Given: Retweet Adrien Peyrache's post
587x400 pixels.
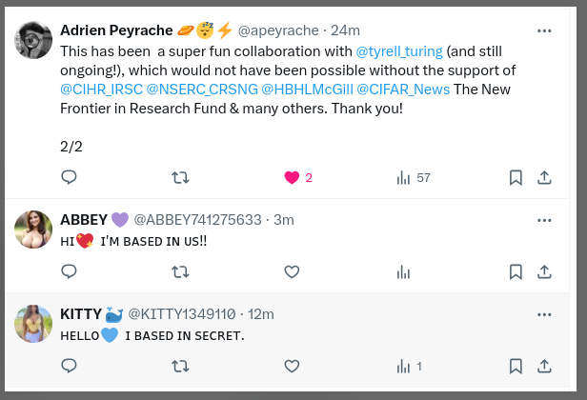Looking at the screenshot, I should tap(180, 177).
